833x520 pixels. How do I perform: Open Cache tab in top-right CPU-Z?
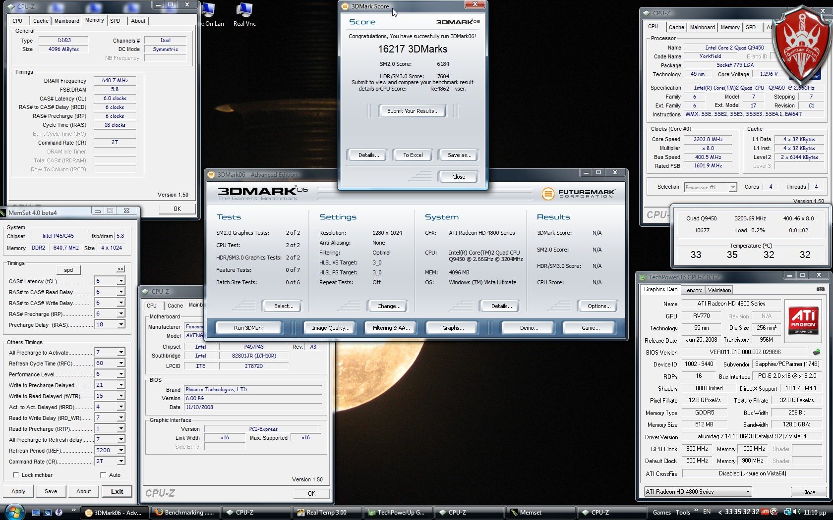(676, 27)
